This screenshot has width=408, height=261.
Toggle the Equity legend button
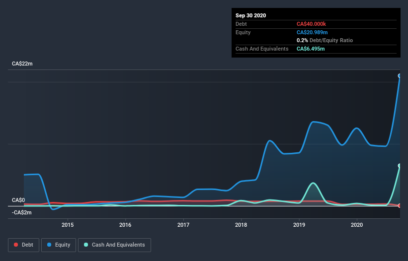(59, 245)
